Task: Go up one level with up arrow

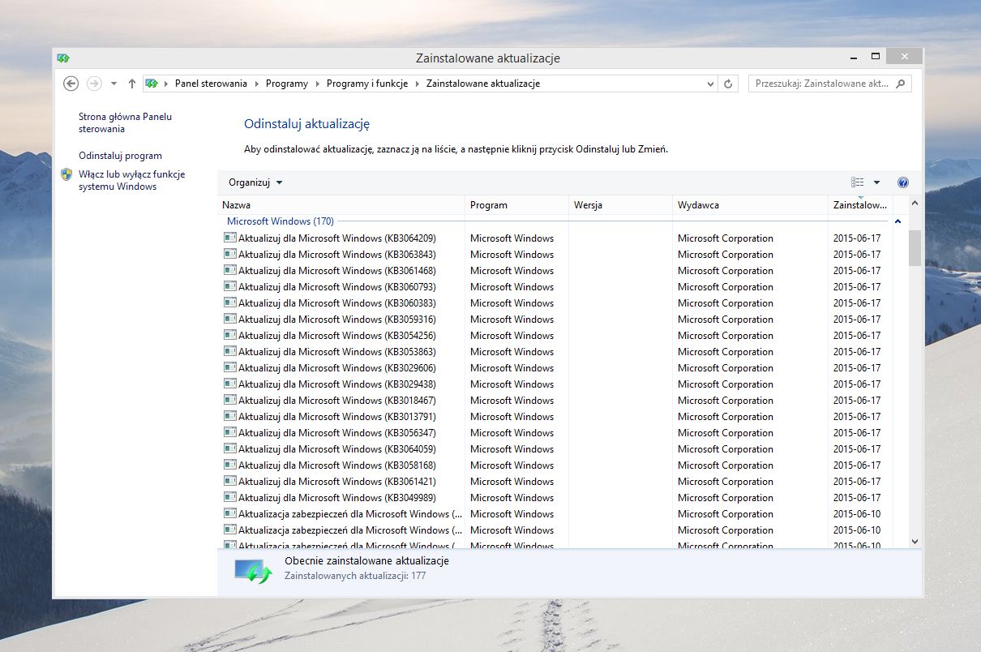Action: tap(131, 84)
